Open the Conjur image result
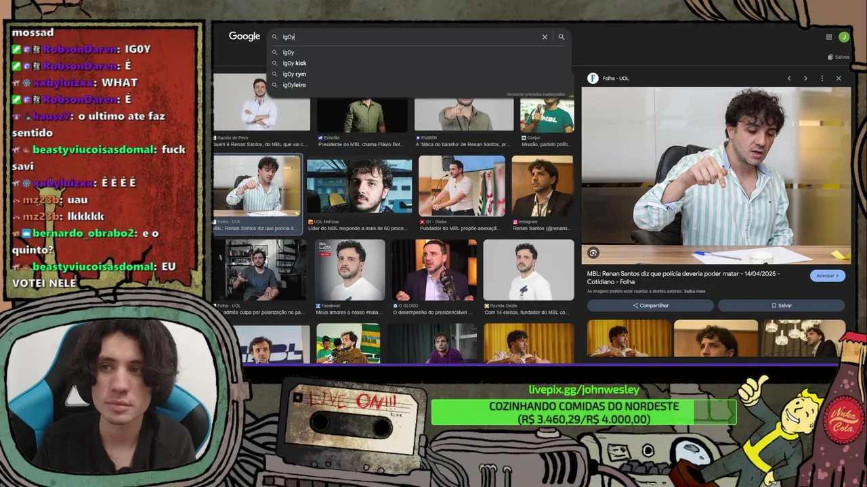867x487 pixels. pos(547,114)
